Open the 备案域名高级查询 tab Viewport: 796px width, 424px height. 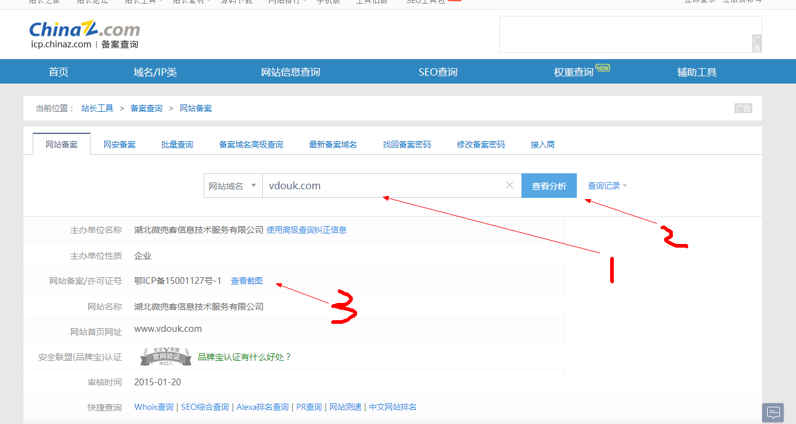(x=251, y=144)
